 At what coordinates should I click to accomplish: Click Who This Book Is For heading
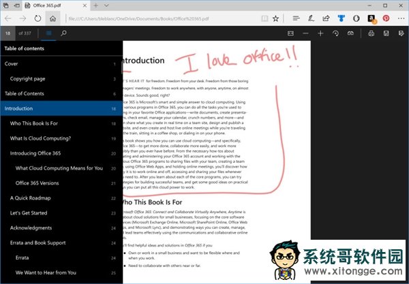coord(152,202)
